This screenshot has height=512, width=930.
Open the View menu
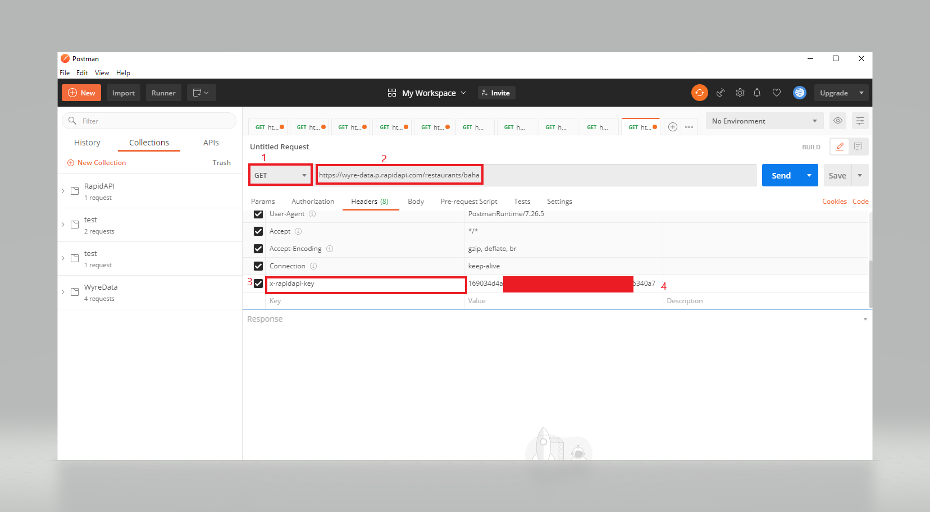(x=102, y=73)
